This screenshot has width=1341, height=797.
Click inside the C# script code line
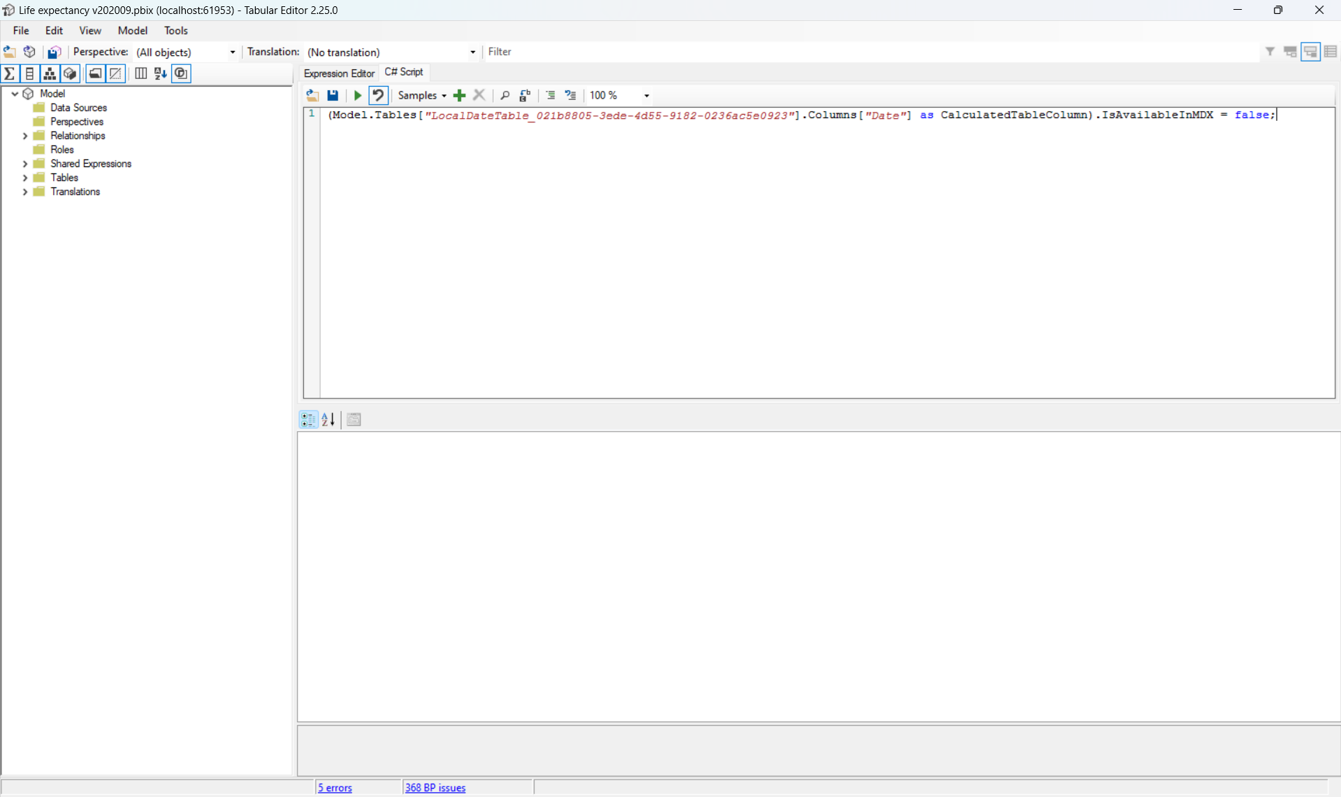[802, 115]
